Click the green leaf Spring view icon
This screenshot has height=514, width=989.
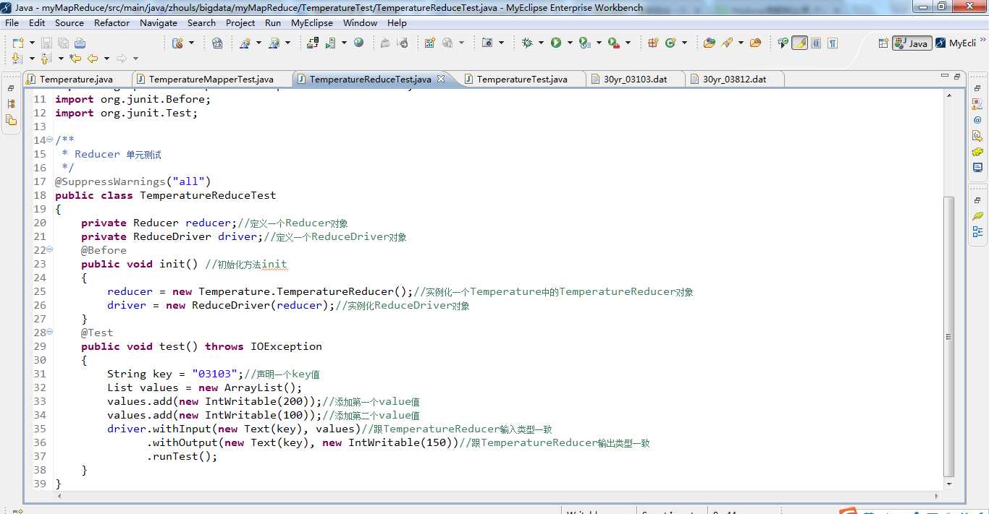(977, 216)
